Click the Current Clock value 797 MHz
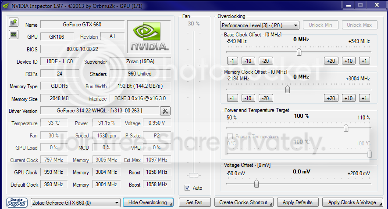Screen dimensions: 388x209 coord(54,160)
